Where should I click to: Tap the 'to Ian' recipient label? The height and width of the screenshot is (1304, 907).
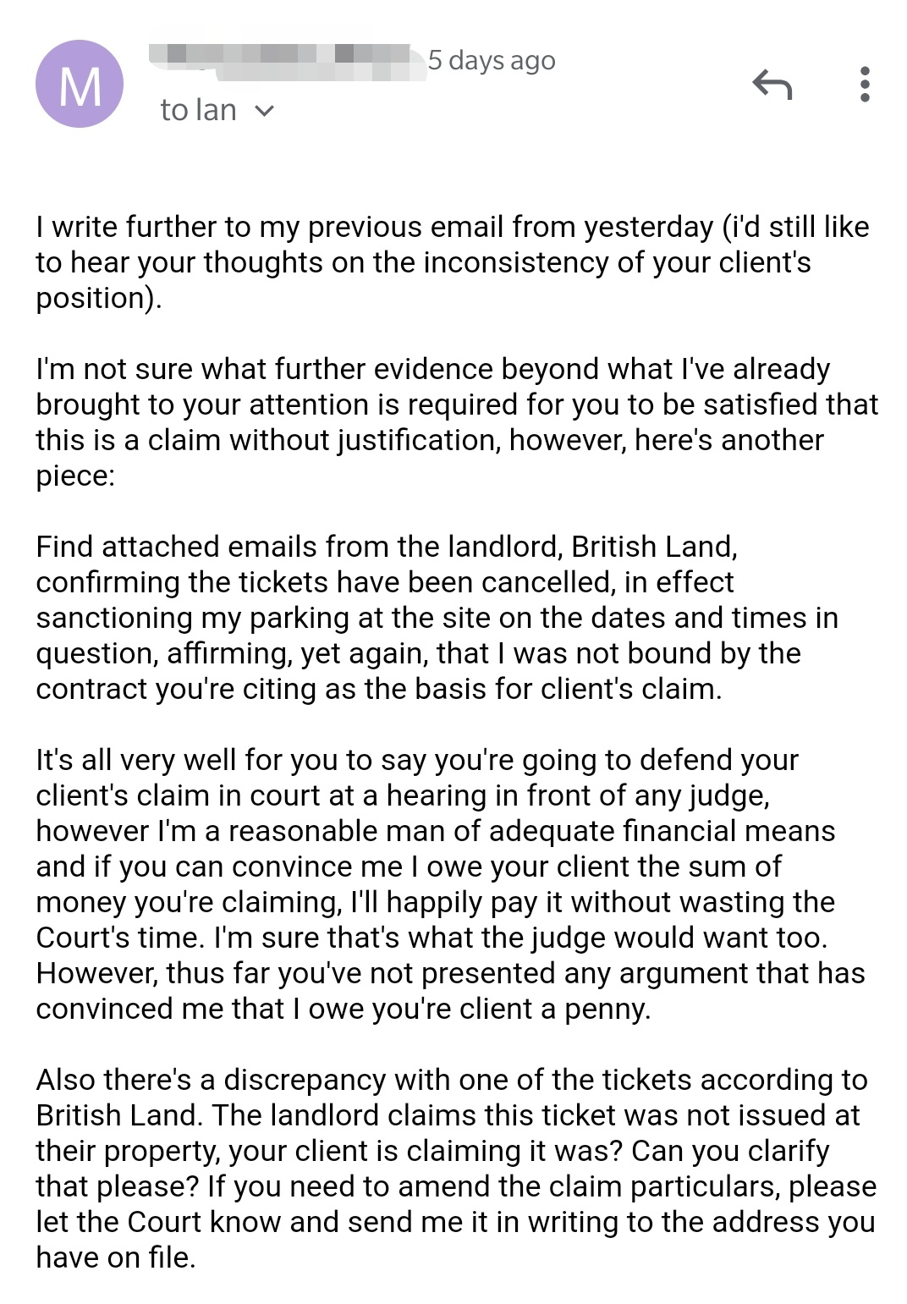click(198, 110)
